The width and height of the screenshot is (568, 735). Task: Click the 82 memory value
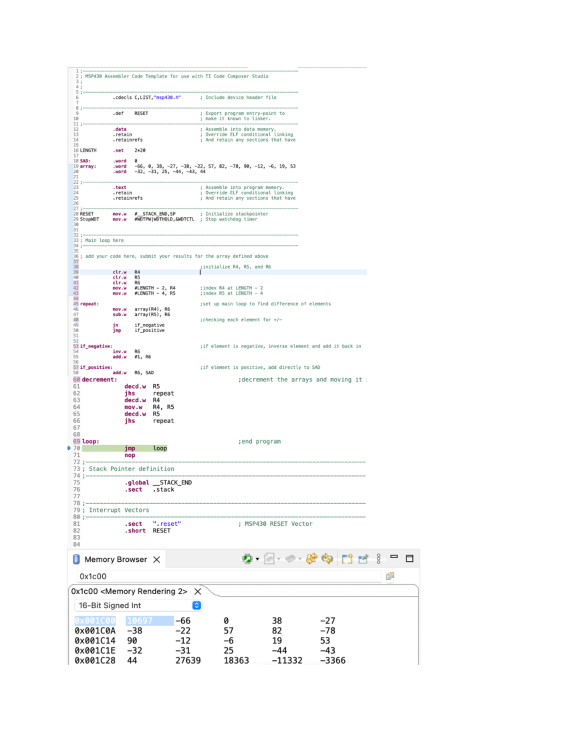tap(277, 630)
